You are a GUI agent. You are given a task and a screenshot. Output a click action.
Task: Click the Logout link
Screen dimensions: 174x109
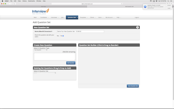click(137, 17)
